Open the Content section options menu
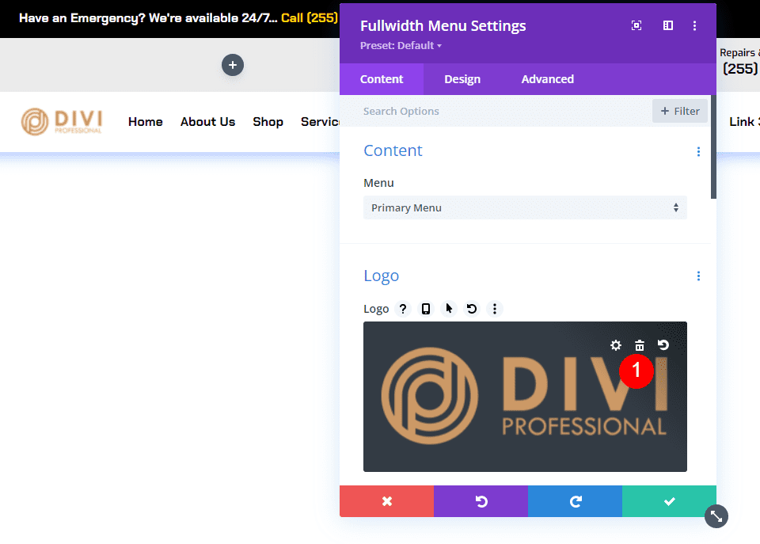The height and width of the screenshot is (544, 760). pyautogui.click(x=698, y=151)
